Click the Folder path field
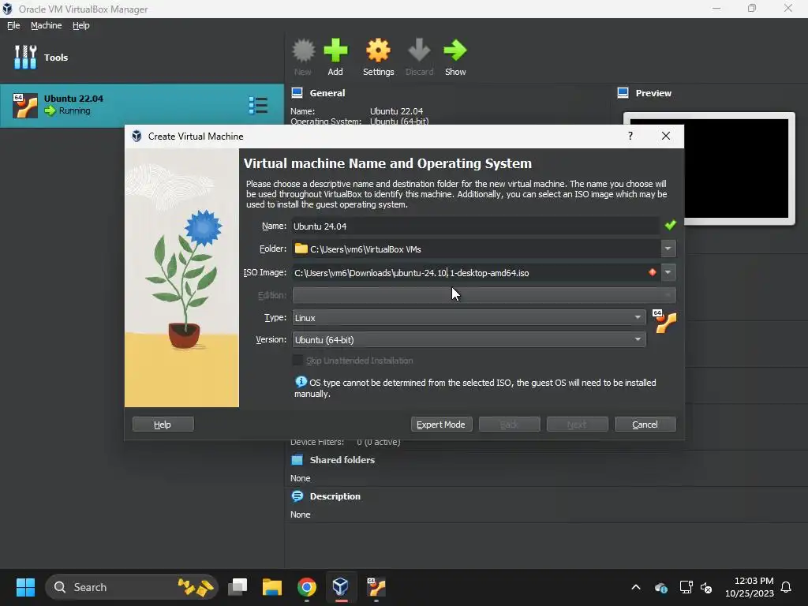808x606 pixels. 476,249
